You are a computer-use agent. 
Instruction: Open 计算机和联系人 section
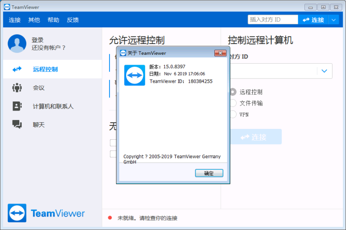(53, 106)
